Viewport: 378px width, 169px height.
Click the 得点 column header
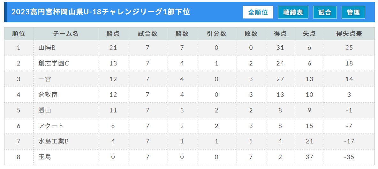(x=280, y=34)
